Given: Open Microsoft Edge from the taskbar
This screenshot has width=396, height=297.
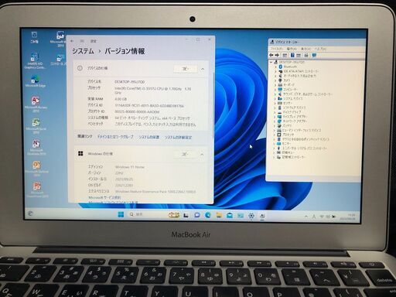Looking at the screenshot, I should [208, 215].
